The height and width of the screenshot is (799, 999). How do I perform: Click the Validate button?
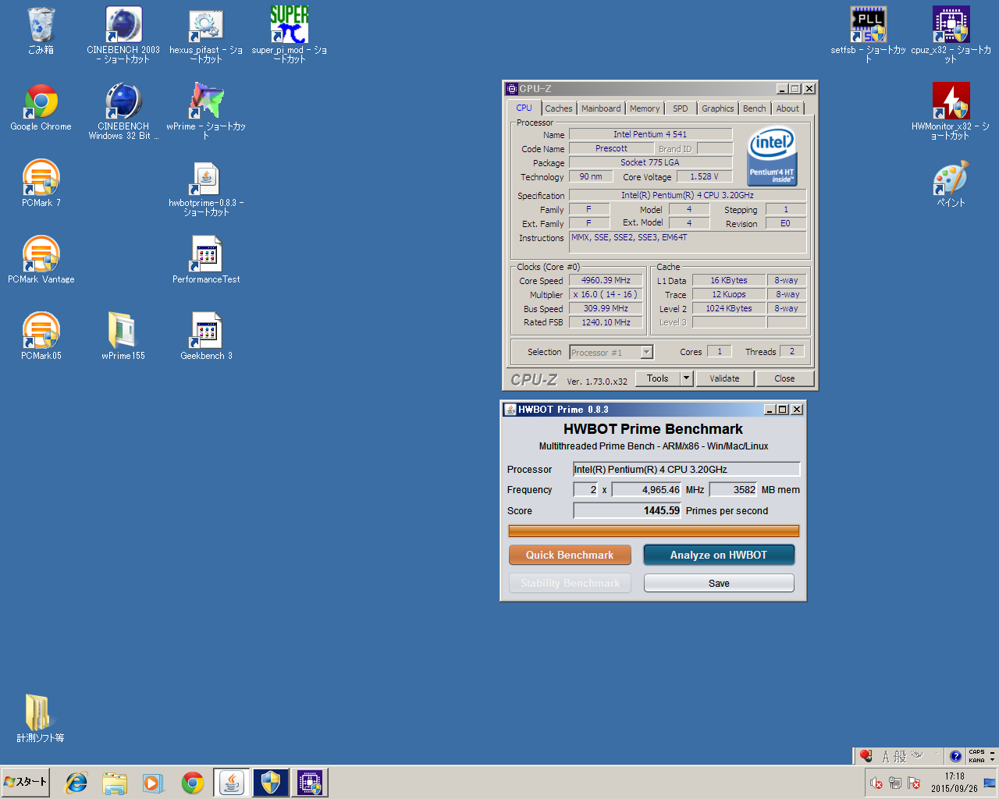tap(724, 378)
